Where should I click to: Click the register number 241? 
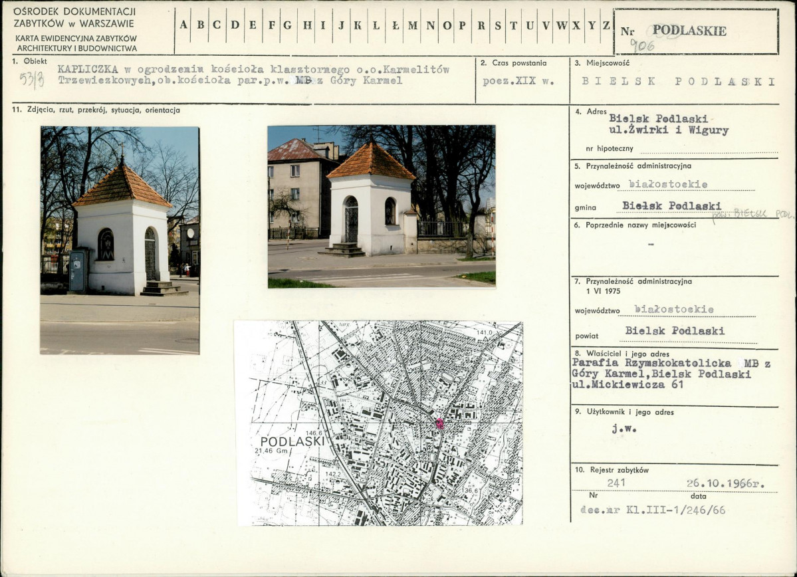pyautogui.click(x=616, y=483)
